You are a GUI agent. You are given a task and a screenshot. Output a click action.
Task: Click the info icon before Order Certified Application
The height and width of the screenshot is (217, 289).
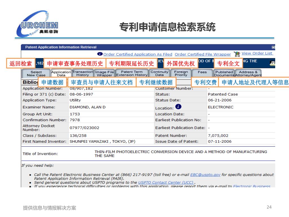pos(100,54)
